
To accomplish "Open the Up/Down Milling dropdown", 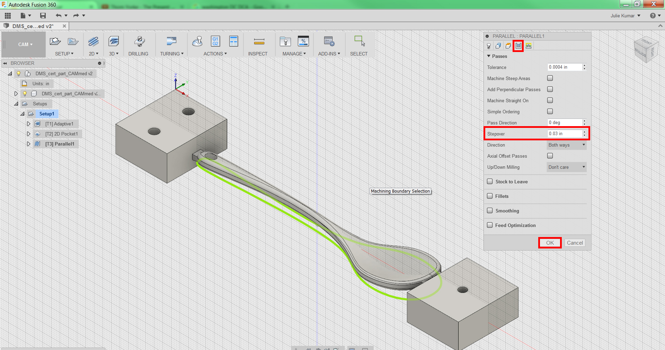I will (x=567, y=167).
